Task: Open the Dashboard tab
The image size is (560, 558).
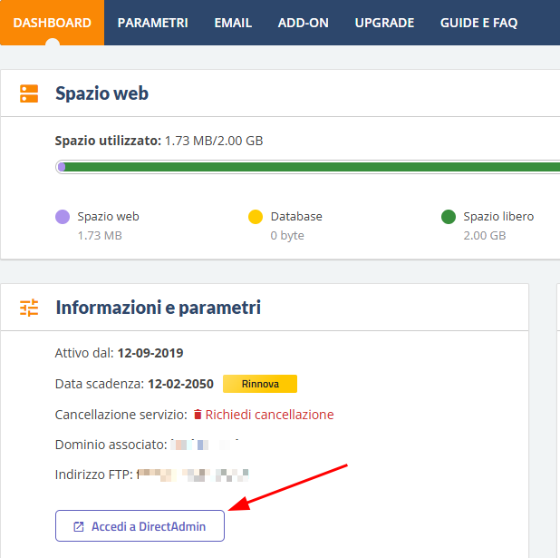Action: coord(53,23)
